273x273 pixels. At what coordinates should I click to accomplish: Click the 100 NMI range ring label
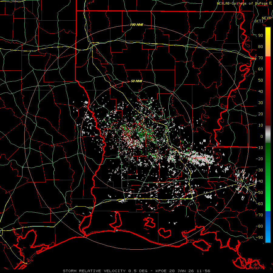(x=136, y=25)
